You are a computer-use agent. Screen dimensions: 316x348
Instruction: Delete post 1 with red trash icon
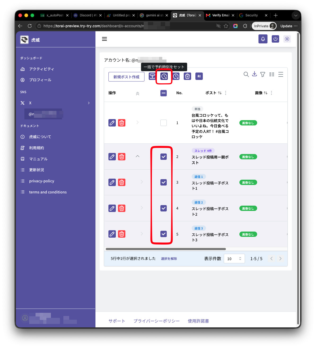pos(122,123)
